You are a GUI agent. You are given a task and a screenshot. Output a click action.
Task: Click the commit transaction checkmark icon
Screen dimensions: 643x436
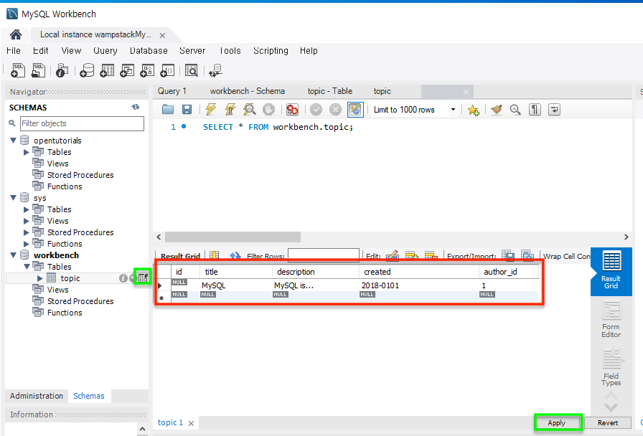tap(316, 110)
